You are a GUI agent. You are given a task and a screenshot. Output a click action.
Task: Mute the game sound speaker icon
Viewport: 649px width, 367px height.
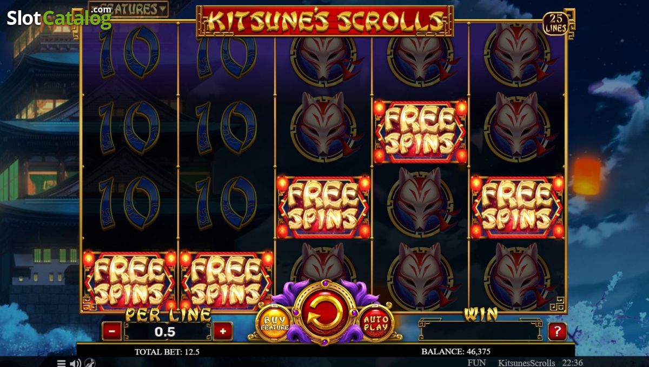[76, 363]
